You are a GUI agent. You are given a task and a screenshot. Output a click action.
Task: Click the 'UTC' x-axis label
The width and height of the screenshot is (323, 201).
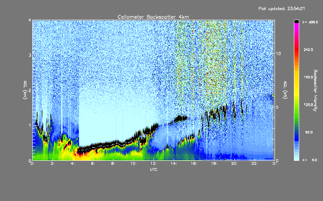pos(153,169)
